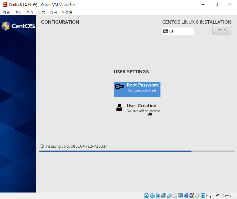Click the hard disk activity icon in status bar
Screen dimensions: 237x199
tap(146, 196)
